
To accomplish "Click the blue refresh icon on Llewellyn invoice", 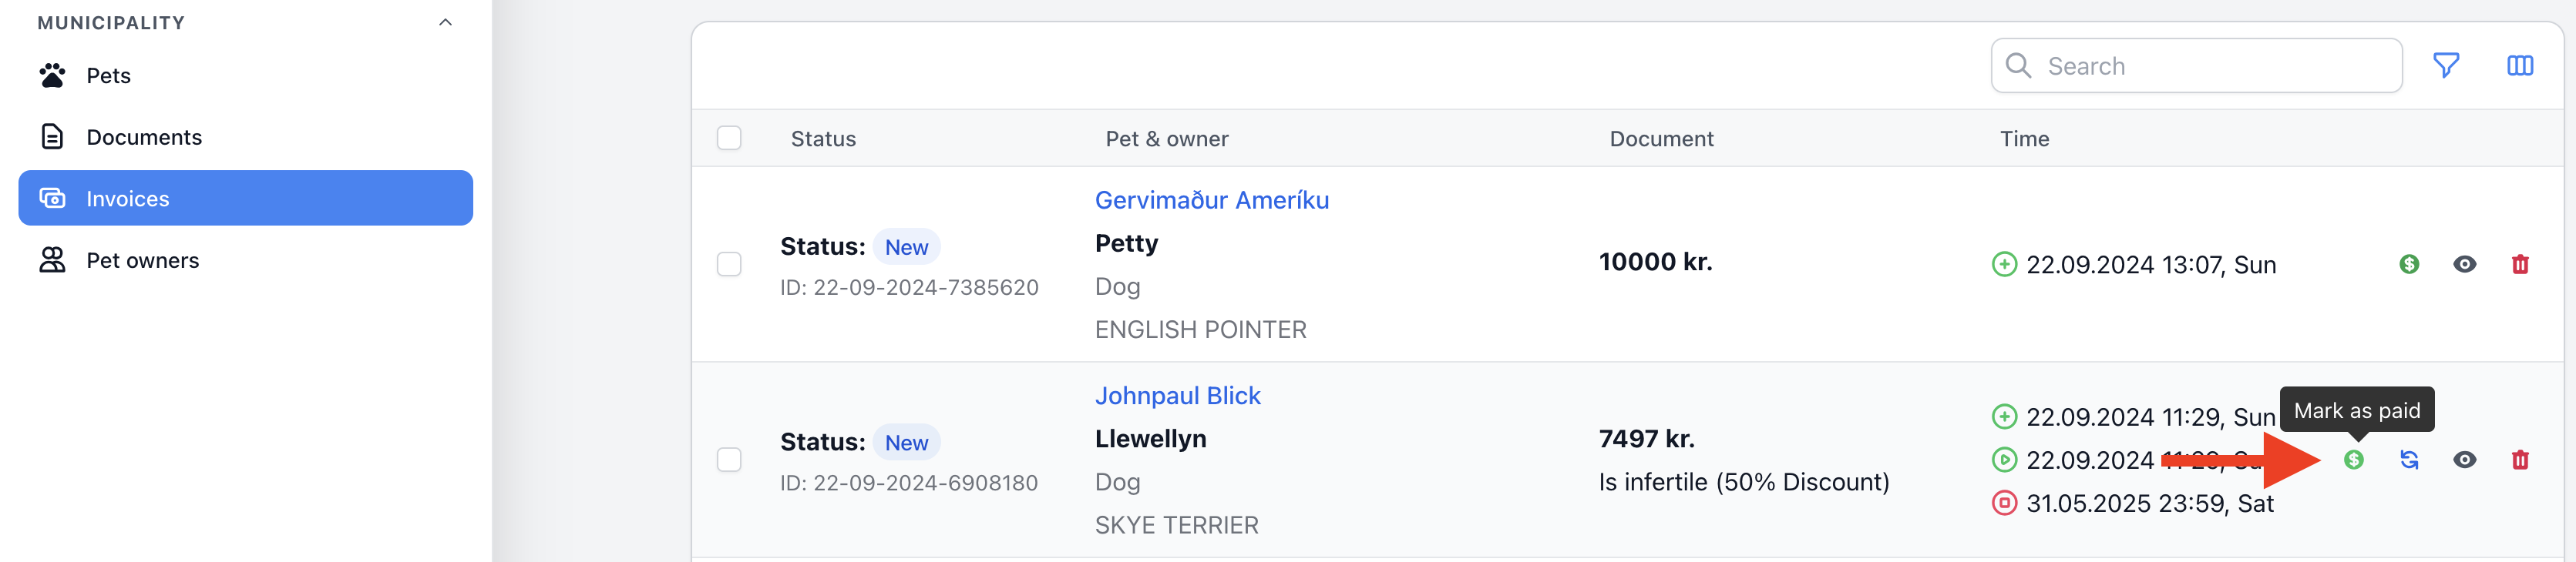I will point(2409,460).
